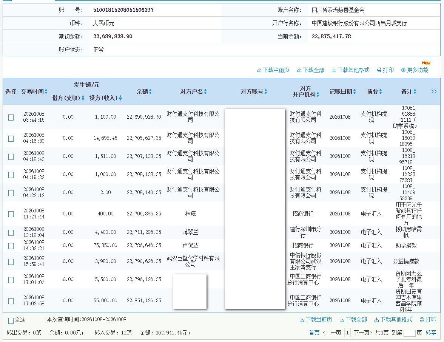Sort the 贷方(收入) column with its arrows
This screenshot has width=444, height=342.
pyautogui.click(x=120, y=98)
